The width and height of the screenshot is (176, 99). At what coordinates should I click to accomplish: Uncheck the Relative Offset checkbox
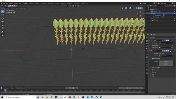coord(152,59)
